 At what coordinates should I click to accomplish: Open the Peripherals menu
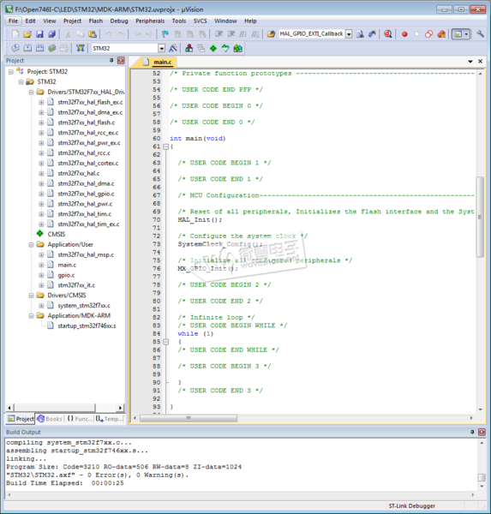(x=150, y=21)
